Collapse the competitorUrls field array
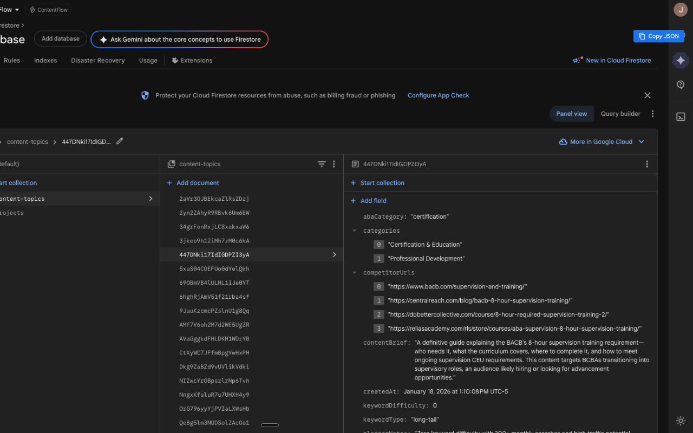 pyautogui.click(x=355, y=273)
